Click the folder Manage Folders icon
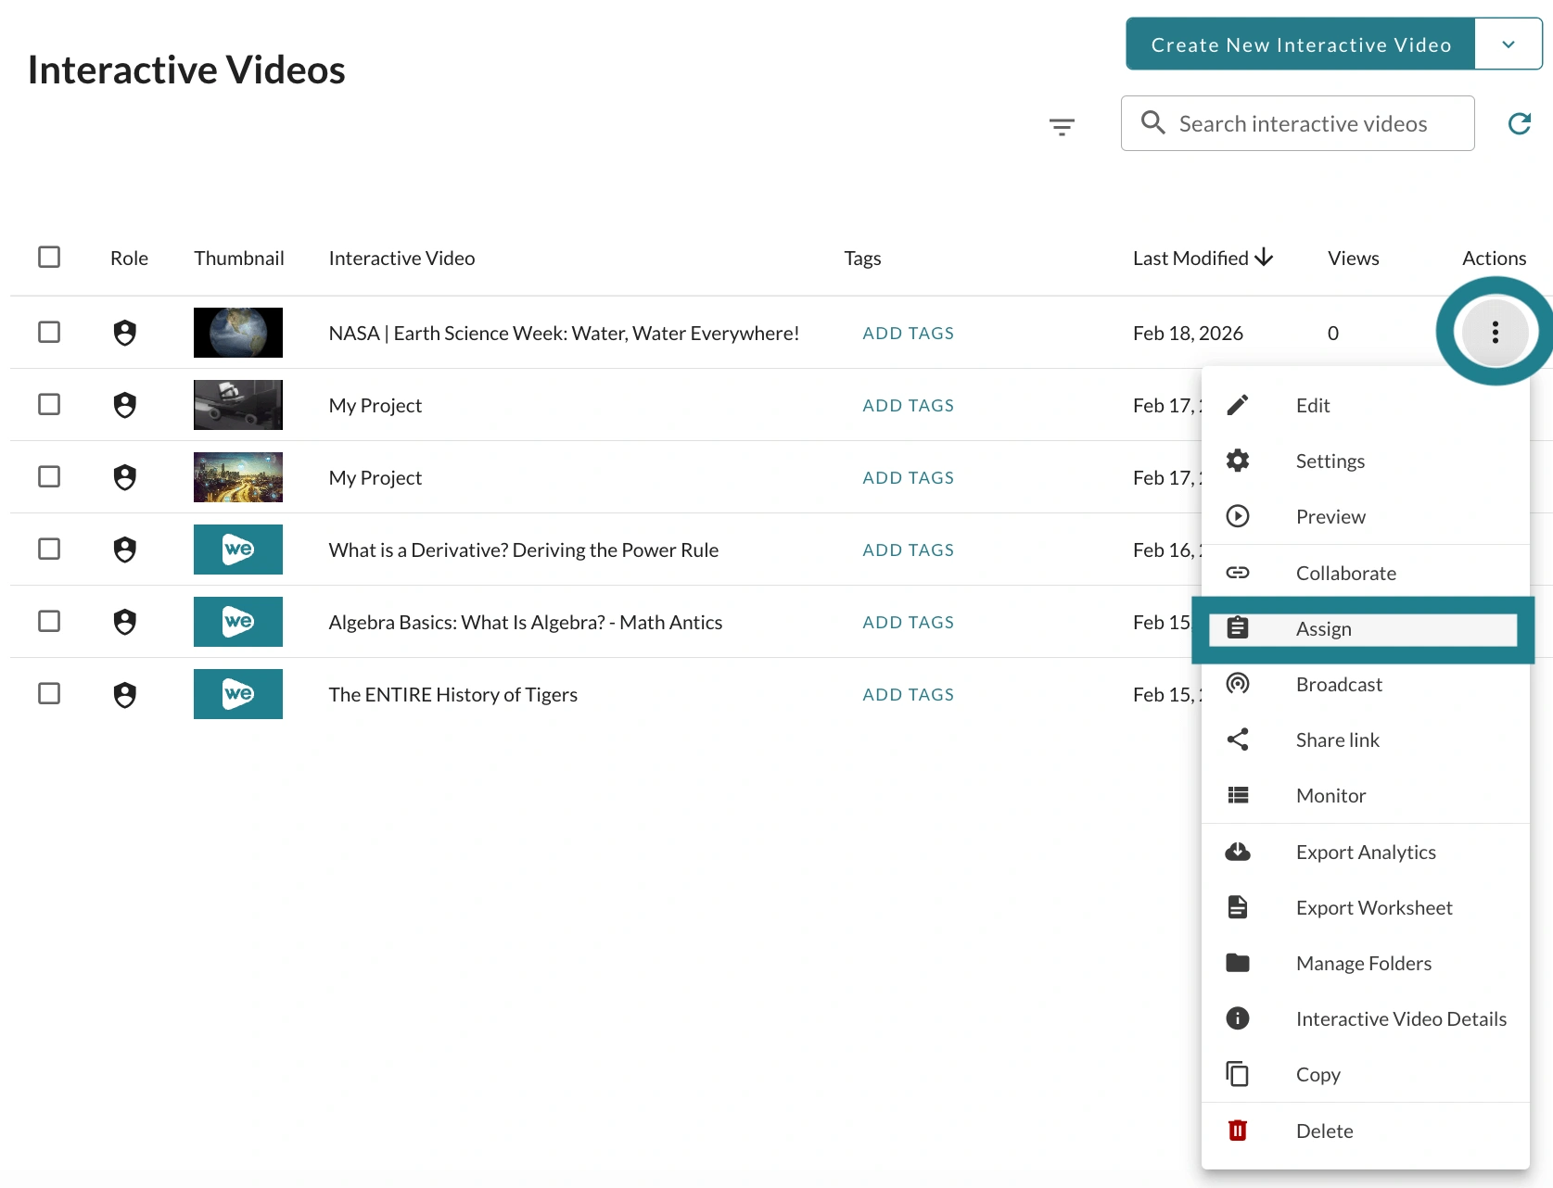This screenshot has width=1553, height=1188. [1238, 963]
